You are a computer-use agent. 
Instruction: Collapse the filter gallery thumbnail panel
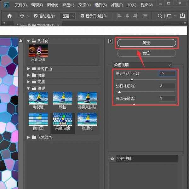(111, 41)
